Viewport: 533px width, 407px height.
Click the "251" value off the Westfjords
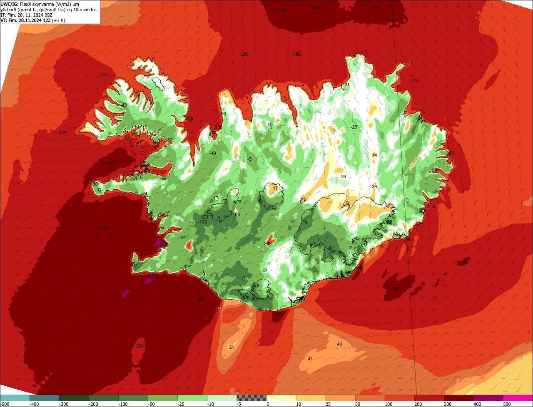(105, 74)
